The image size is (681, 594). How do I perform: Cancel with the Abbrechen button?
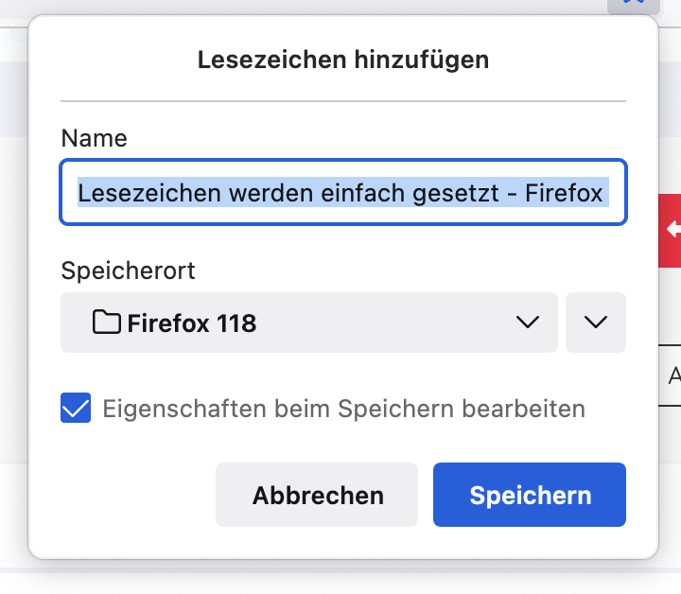pyautogui.click(x=317, y=495)
